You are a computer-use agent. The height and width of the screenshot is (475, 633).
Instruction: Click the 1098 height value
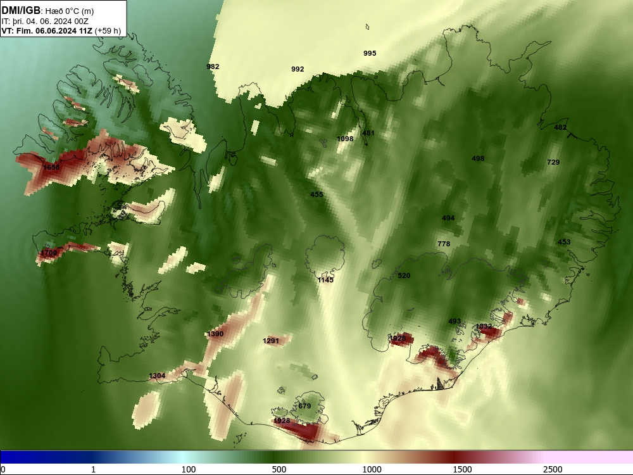345,139
